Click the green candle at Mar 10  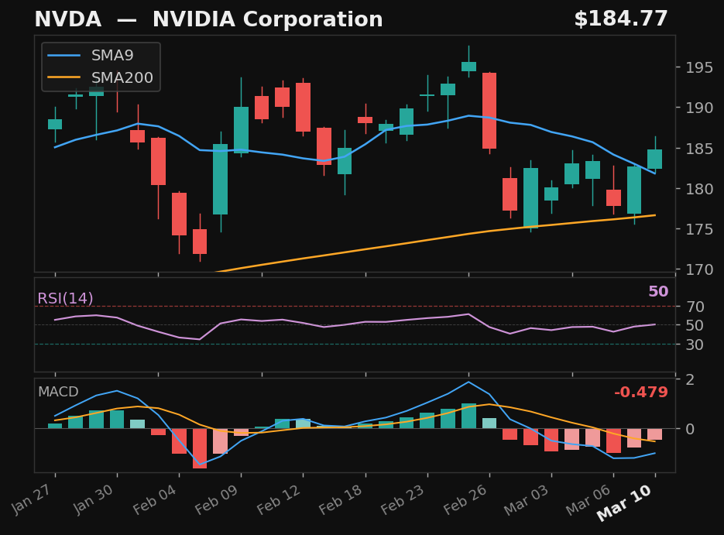(654, 157)
